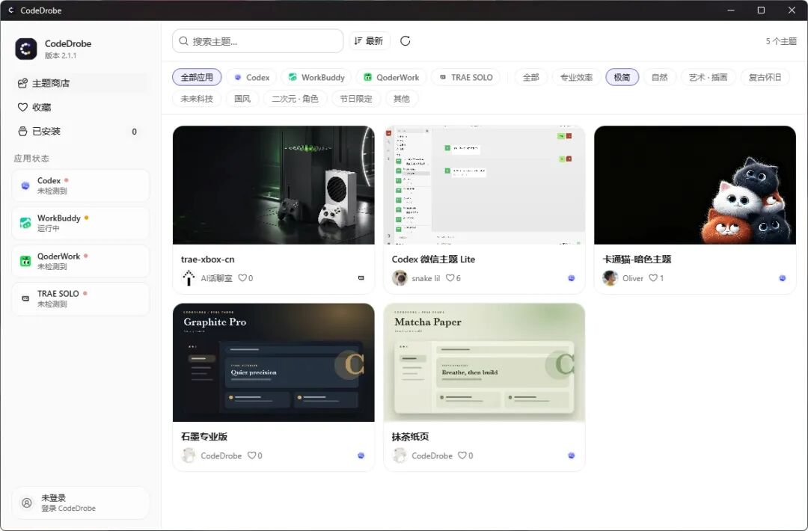This screenshot has width=808, height=531.
Task: Select the 未来科技 category chip
Action: (x=197, y=99)
